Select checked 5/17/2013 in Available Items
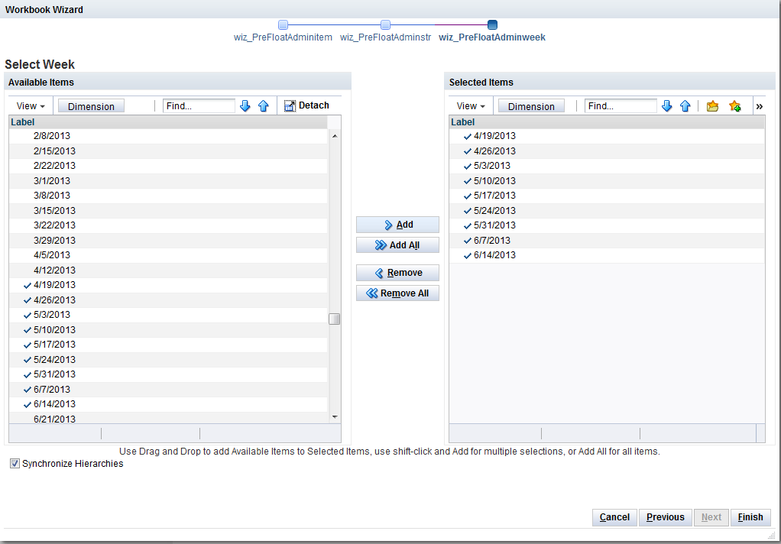This screenshot has height=544, width=781. point(168,345)
